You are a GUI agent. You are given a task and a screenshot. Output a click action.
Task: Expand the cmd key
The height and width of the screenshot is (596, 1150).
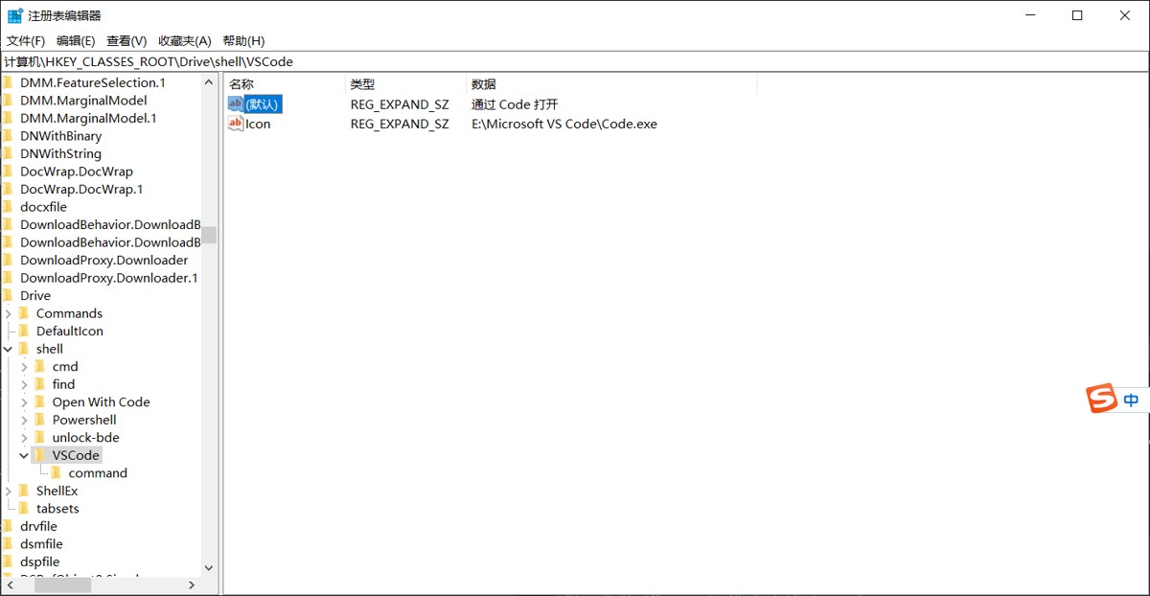(25, 367)
